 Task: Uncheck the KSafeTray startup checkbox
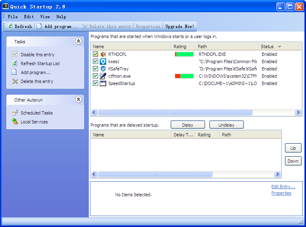coord(95,68)
